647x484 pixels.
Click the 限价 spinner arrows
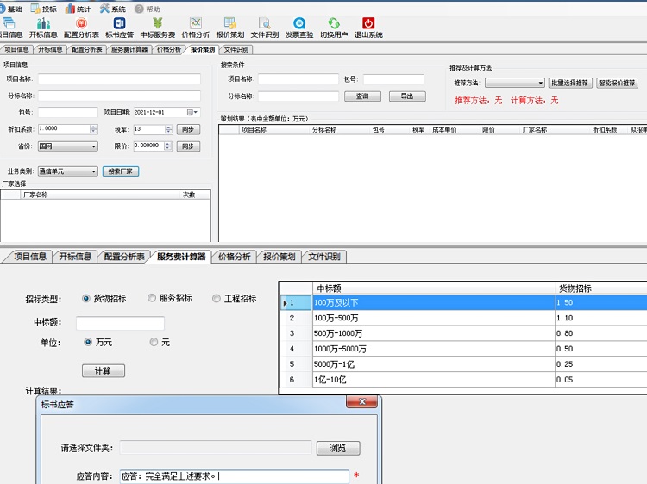pyautogui.click(x=167, y=146)
